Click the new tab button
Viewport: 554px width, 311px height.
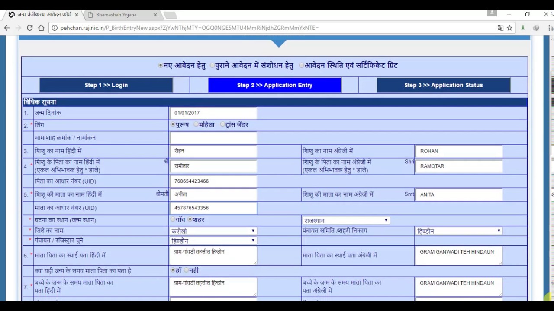click(170, 15)
